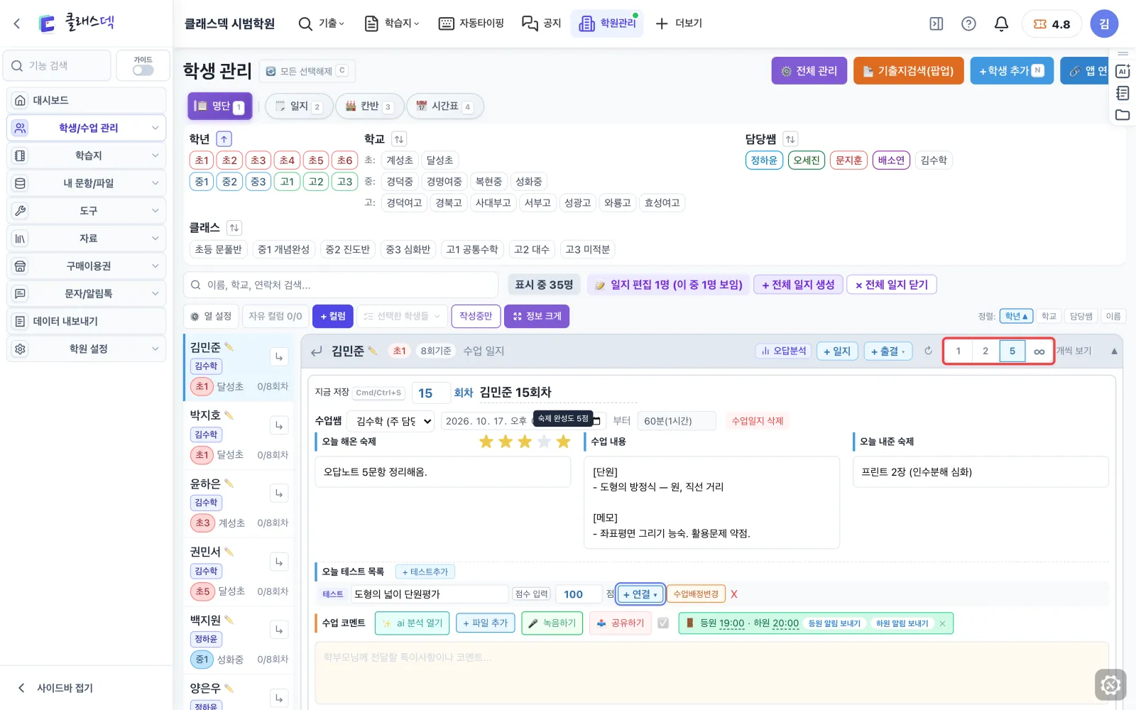The height and width of the screenshot is (710, 1136).
Task: Click the refresh icon in journal header
Action: [928, 351]
